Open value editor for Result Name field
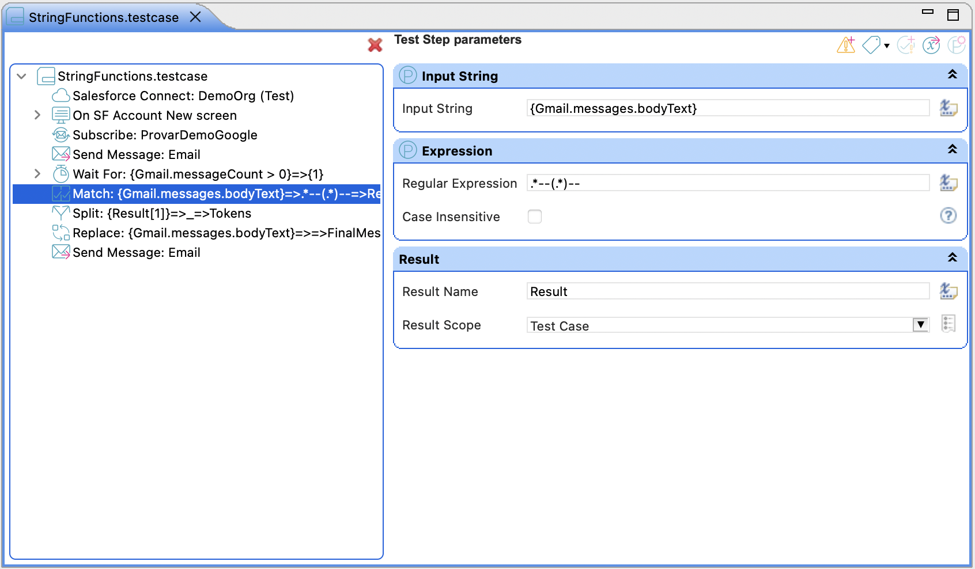Viewport: 975px width, 569px height. 948,291
